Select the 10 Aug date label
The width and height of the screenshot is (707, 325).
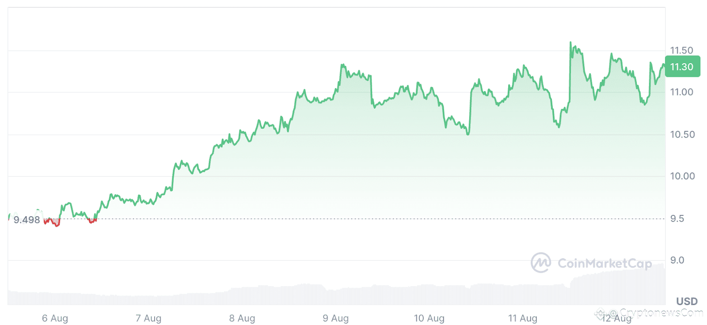(429, 318)
